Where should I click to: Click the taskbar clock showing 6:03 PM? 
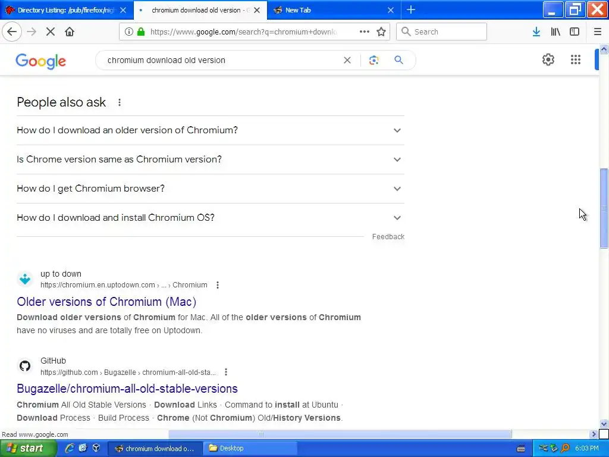[x=587, y=448]
